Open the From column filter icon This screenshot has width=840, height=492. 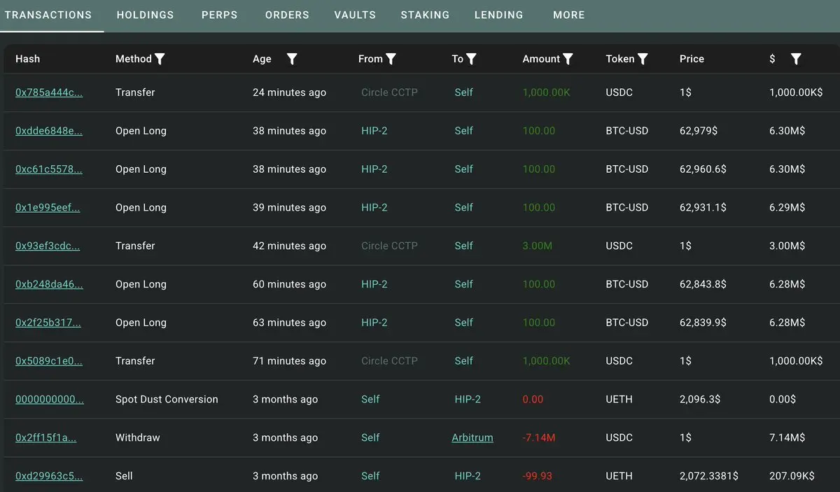391,59
